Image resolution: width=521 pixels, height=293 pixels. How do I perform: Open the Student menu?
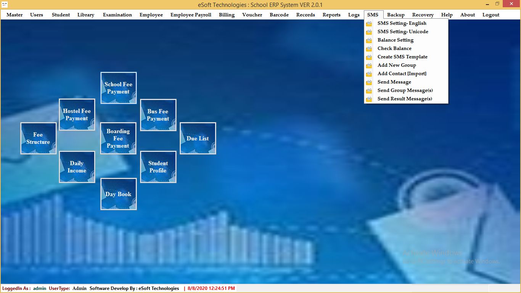(x=61, y=15)
